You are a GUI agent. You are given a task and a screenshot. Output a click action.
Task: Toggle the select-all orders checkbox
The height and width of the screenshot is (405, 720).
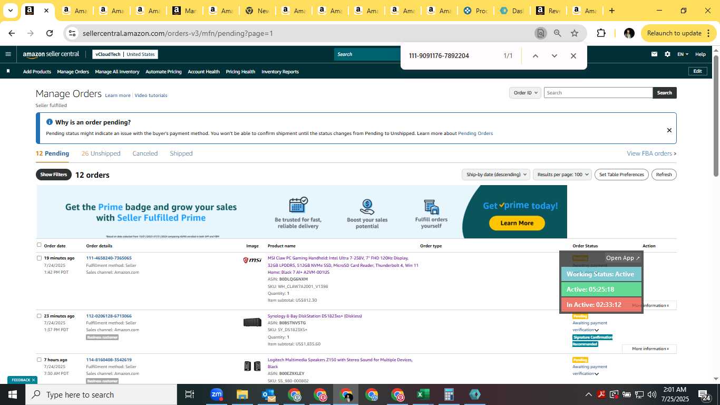(x=39, y=245)
